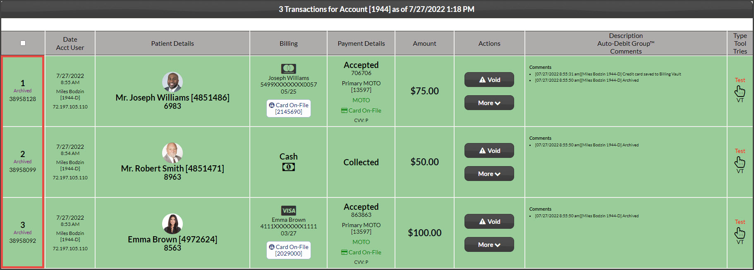Toggle the select-all checkbox in the header

click(23, 43)
